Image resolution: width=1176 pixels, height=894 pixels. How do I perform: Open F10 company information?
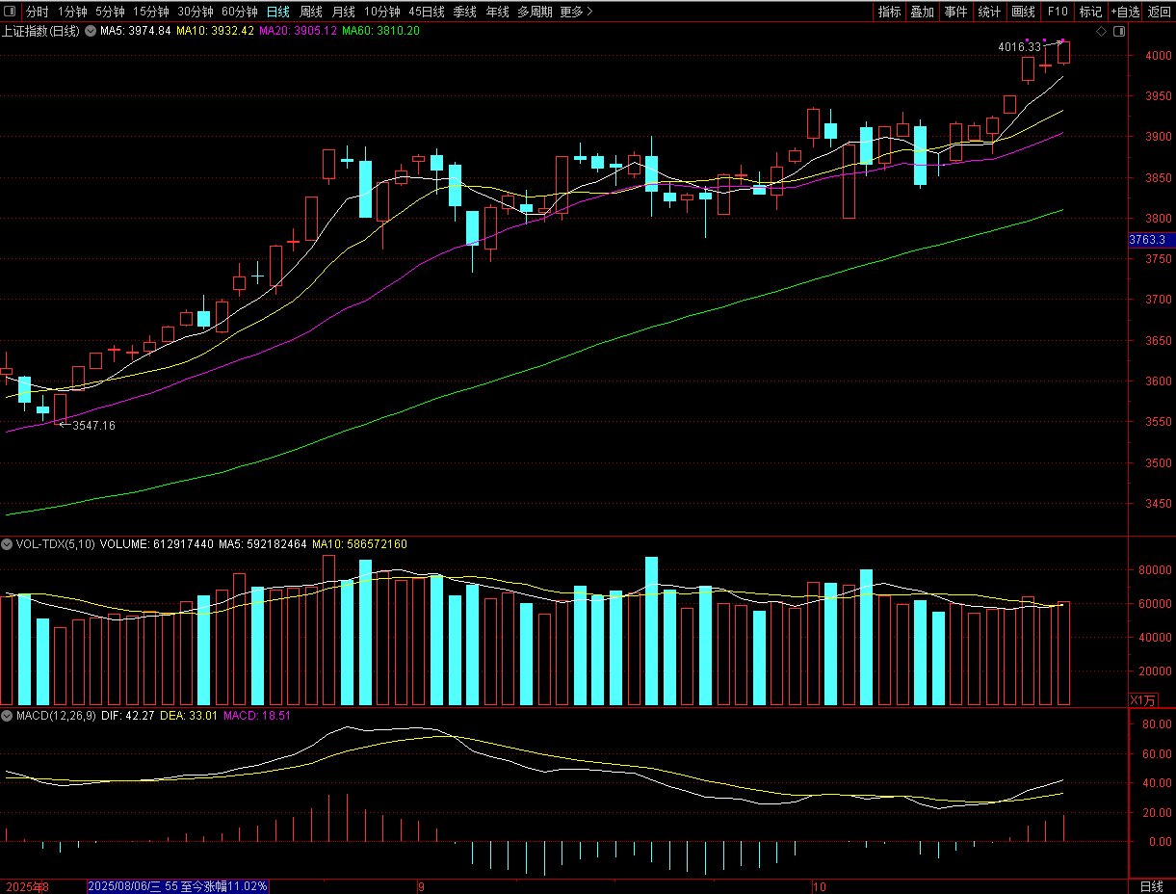click(1057, 12)
